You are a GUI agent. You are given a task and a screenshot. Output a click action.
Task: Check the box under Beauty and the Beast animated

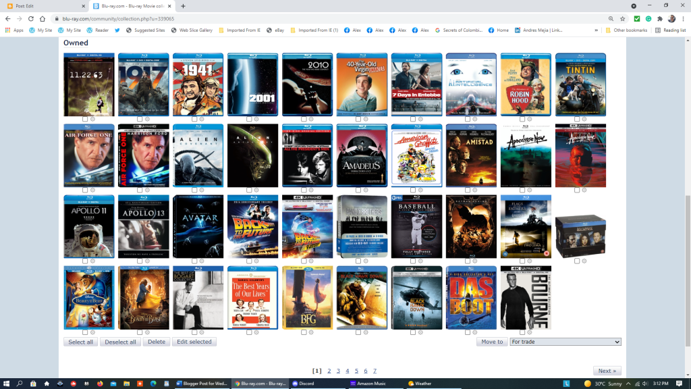[x=85, y=332]
